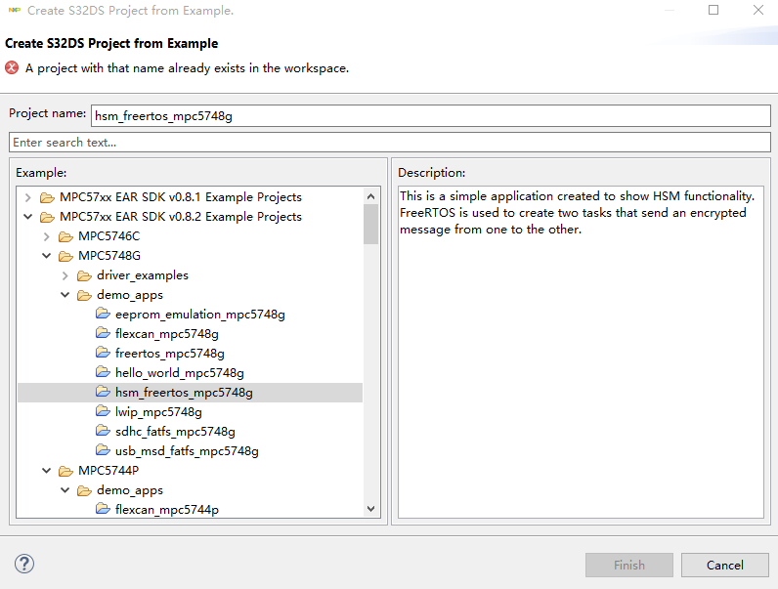Expand the driver_examples folder
This screenshot has width=778, height=589.
65,275
